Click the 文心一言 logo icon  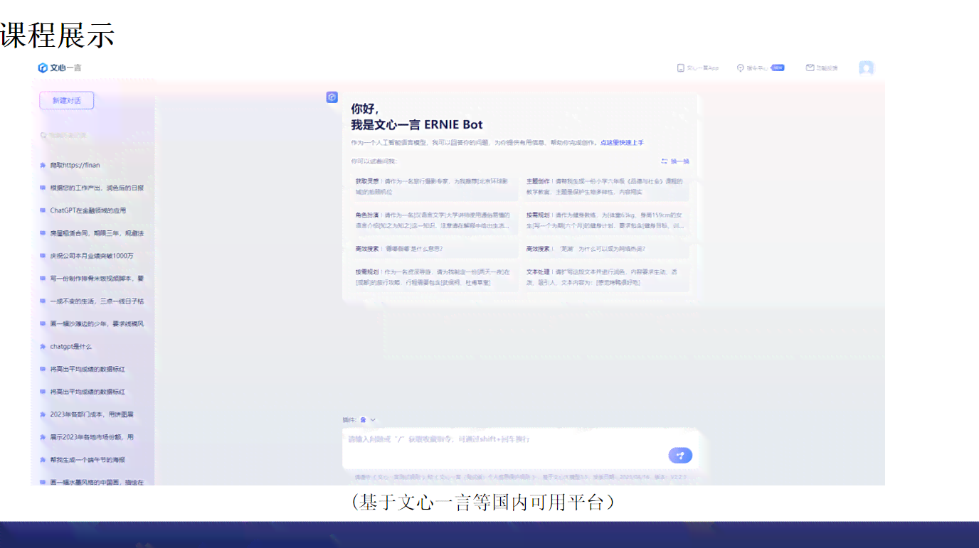pyautogui.click(x=43, y=68)
